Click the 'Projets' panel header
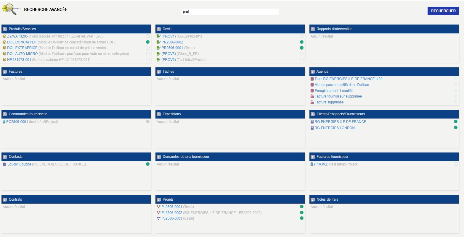464x237 pixels. click(230, 199)
